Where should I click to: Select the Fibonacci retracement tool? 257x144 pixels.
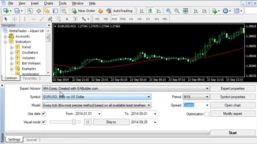click(59, 19)
